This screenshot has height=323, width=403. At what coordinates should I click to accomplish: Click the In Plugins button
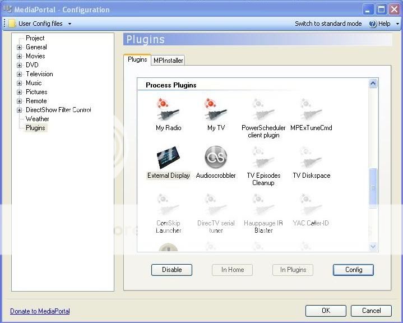(x=293, y=270)
